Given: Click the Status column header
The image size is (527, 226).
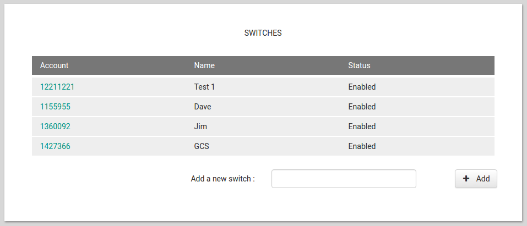Looking at the screenshot, I should tap(359, 65).
